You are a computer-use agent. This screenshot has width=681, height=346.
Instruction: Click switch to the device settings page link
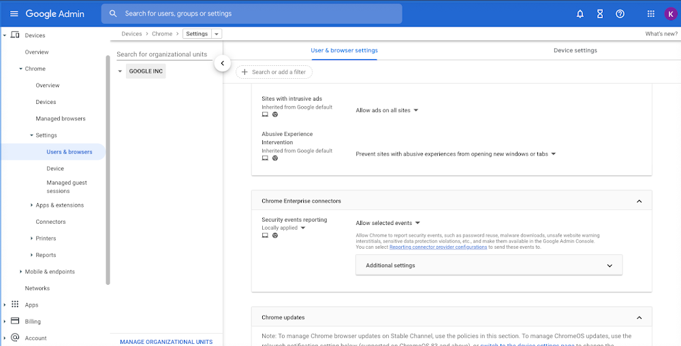[527, 344]
